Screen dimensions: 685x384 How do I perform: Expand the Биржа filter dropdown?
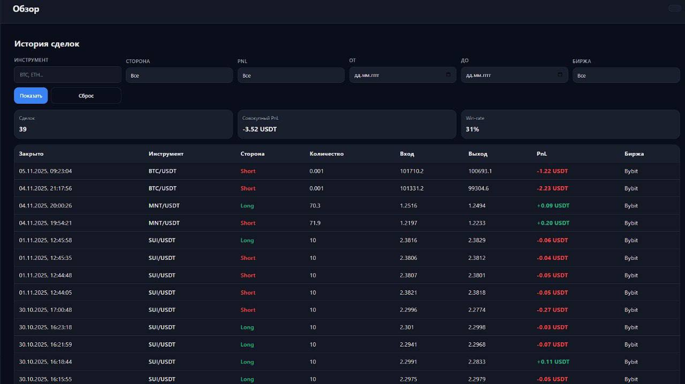[626, 75]
